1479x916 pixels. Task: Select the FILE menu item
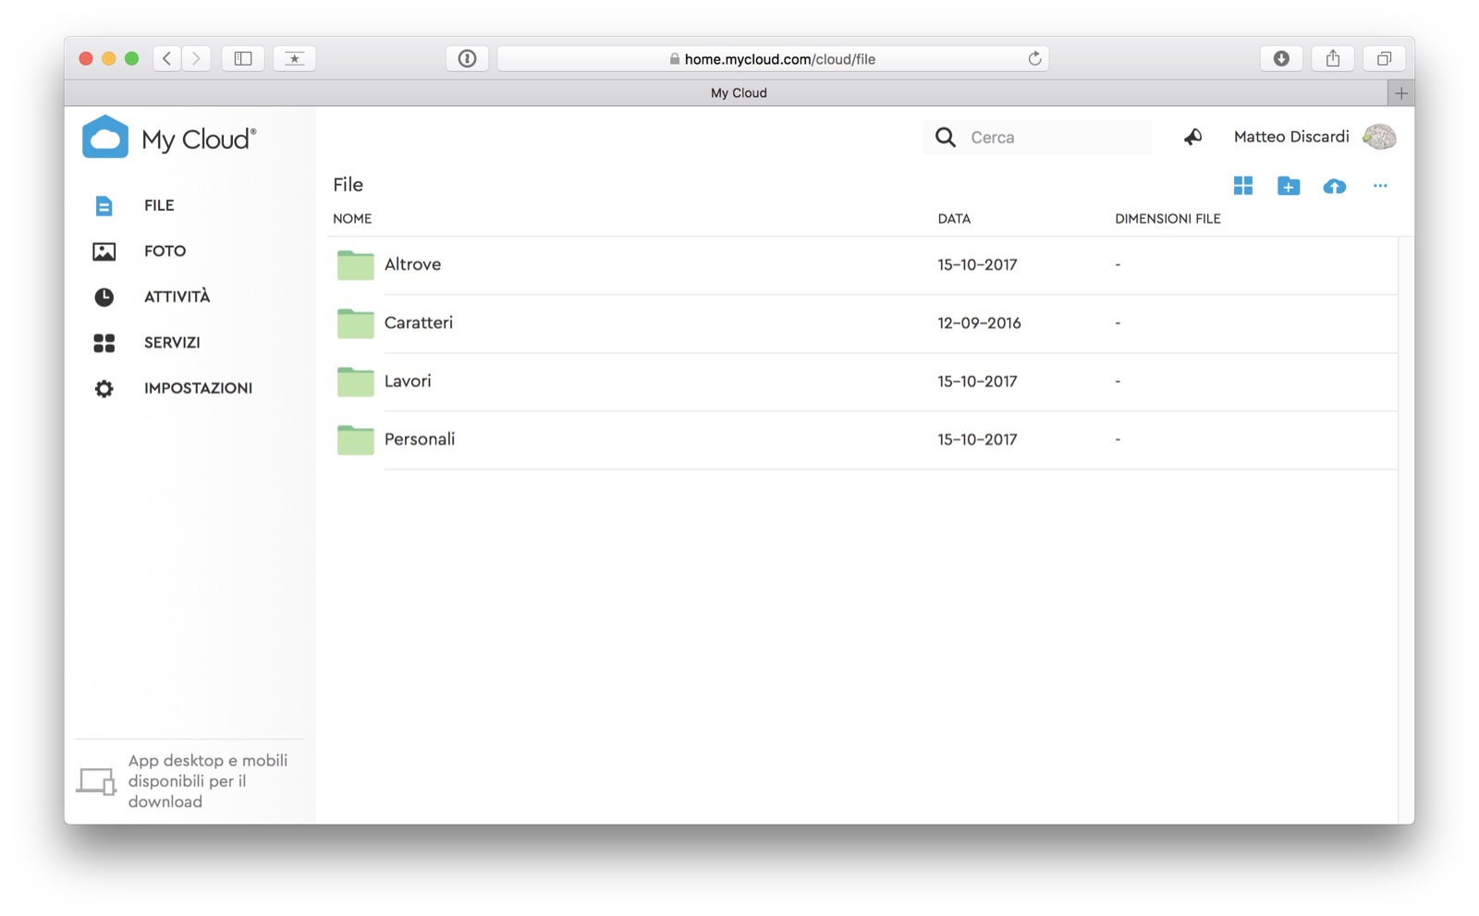(159, 205)
